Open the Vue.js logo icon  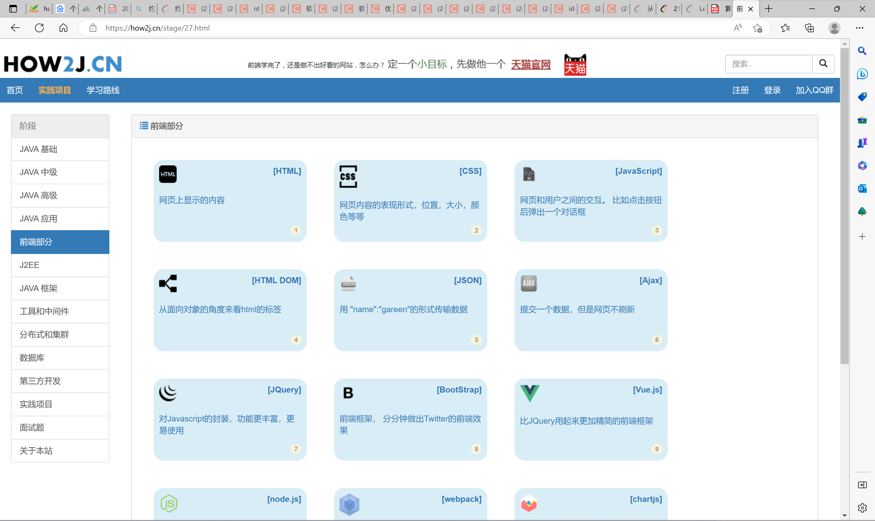[529, 393]
